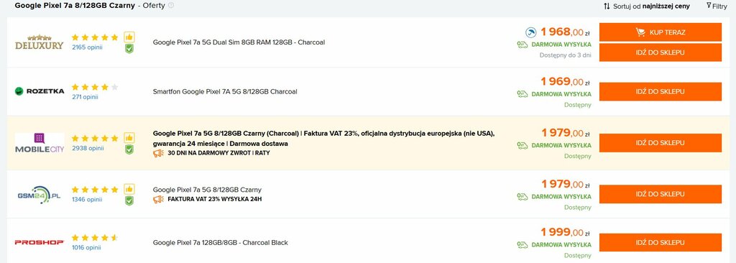Click the info icon next to Oferty heading
Screen dimensions: 736x263
point(171,6)
